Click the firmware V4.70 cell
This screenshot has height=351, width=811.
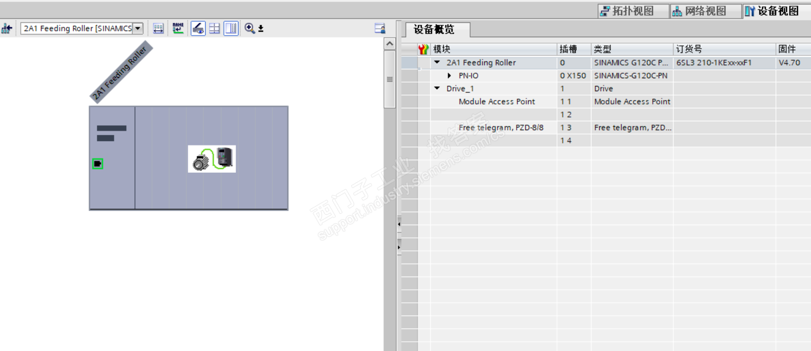[x=793, y=63]
